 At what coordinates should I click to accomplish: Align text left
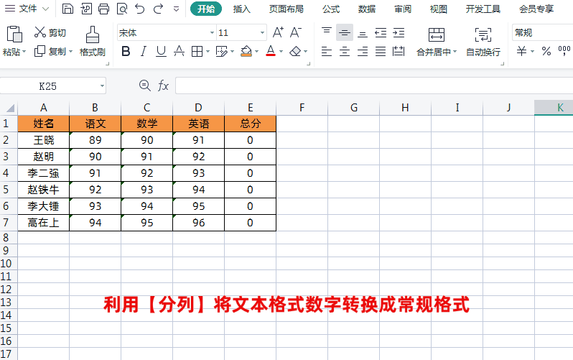point(327,52)
